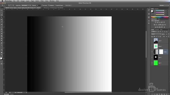Select the Eyedropper tool
The width and height of the screenshot is (170, 95).
2,22
